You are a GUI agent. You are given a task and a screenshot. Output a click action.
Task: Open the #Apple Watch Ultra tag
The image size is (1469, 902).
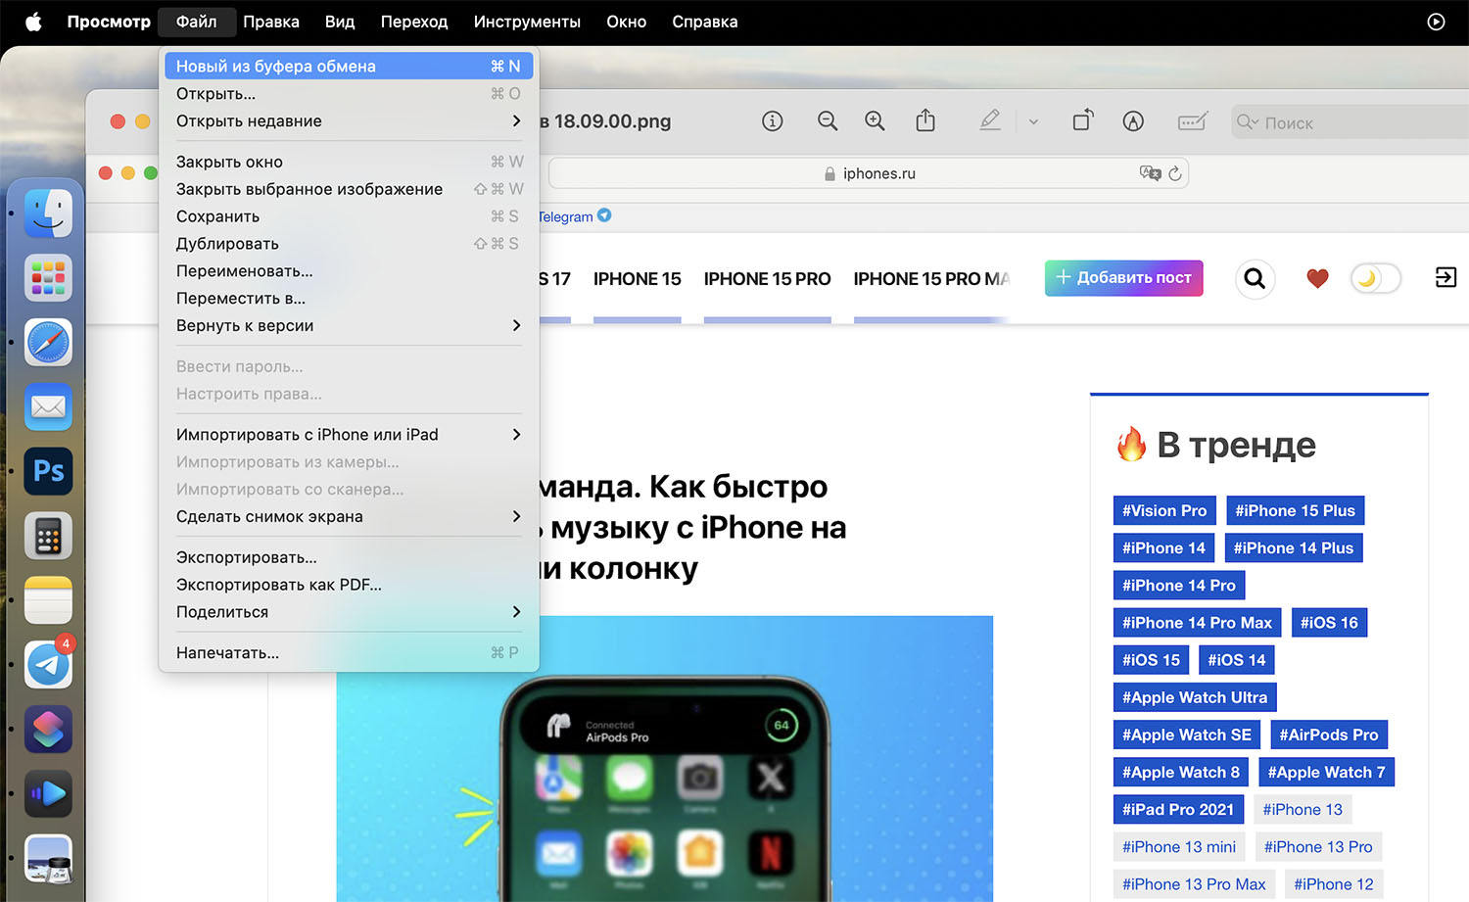click(1195, 697)
